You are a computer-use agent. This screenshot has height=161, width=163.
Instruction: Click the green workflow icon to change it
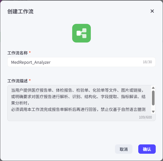[81, 33]
